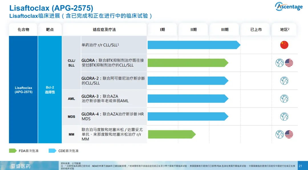Click the 联合泊马度胺和地塞米松 r/r MM therapy text
Viewport: 308px width, 170px height.
[x=112, y=134]
